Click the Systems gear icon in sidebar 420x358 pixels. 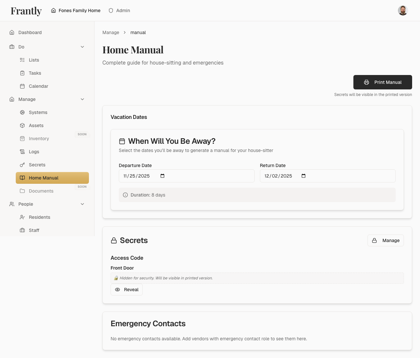click(x=22, y=112)
